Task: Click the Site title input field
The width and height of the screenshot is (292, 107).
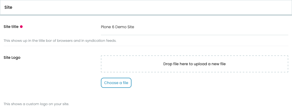Action: click(194, 27)
